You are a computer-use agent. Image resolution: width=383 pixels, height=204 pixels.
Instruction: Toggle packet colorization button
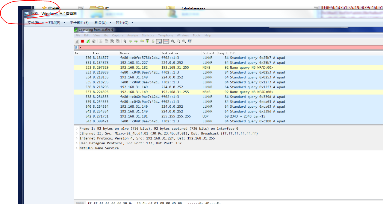click(x=166, y=41)
